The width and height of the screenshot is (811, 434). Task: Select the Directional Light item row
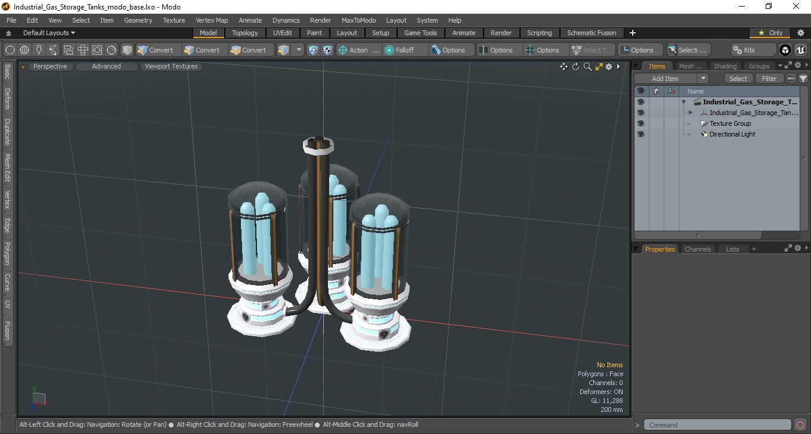[x=717, y=134]
